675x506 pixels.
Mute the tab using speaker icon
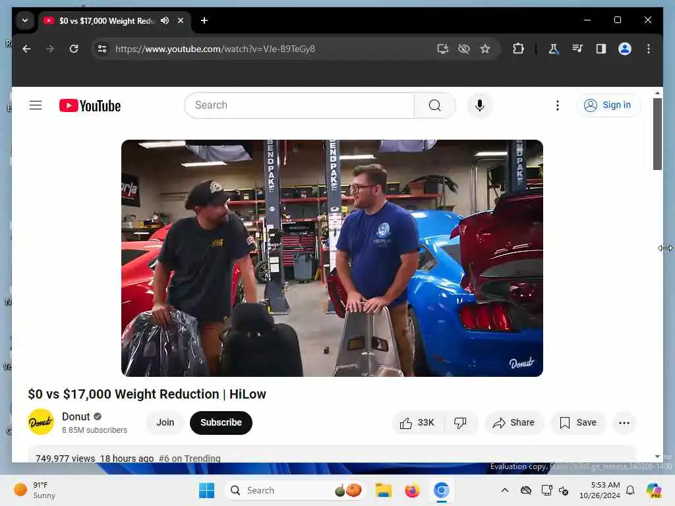164,20
